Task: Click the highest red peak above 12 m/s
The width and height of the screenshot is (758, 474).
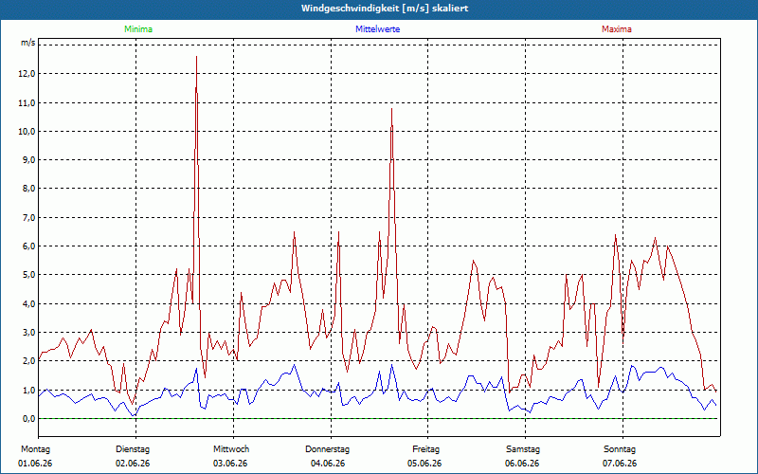Action: [x=196, y=57]
